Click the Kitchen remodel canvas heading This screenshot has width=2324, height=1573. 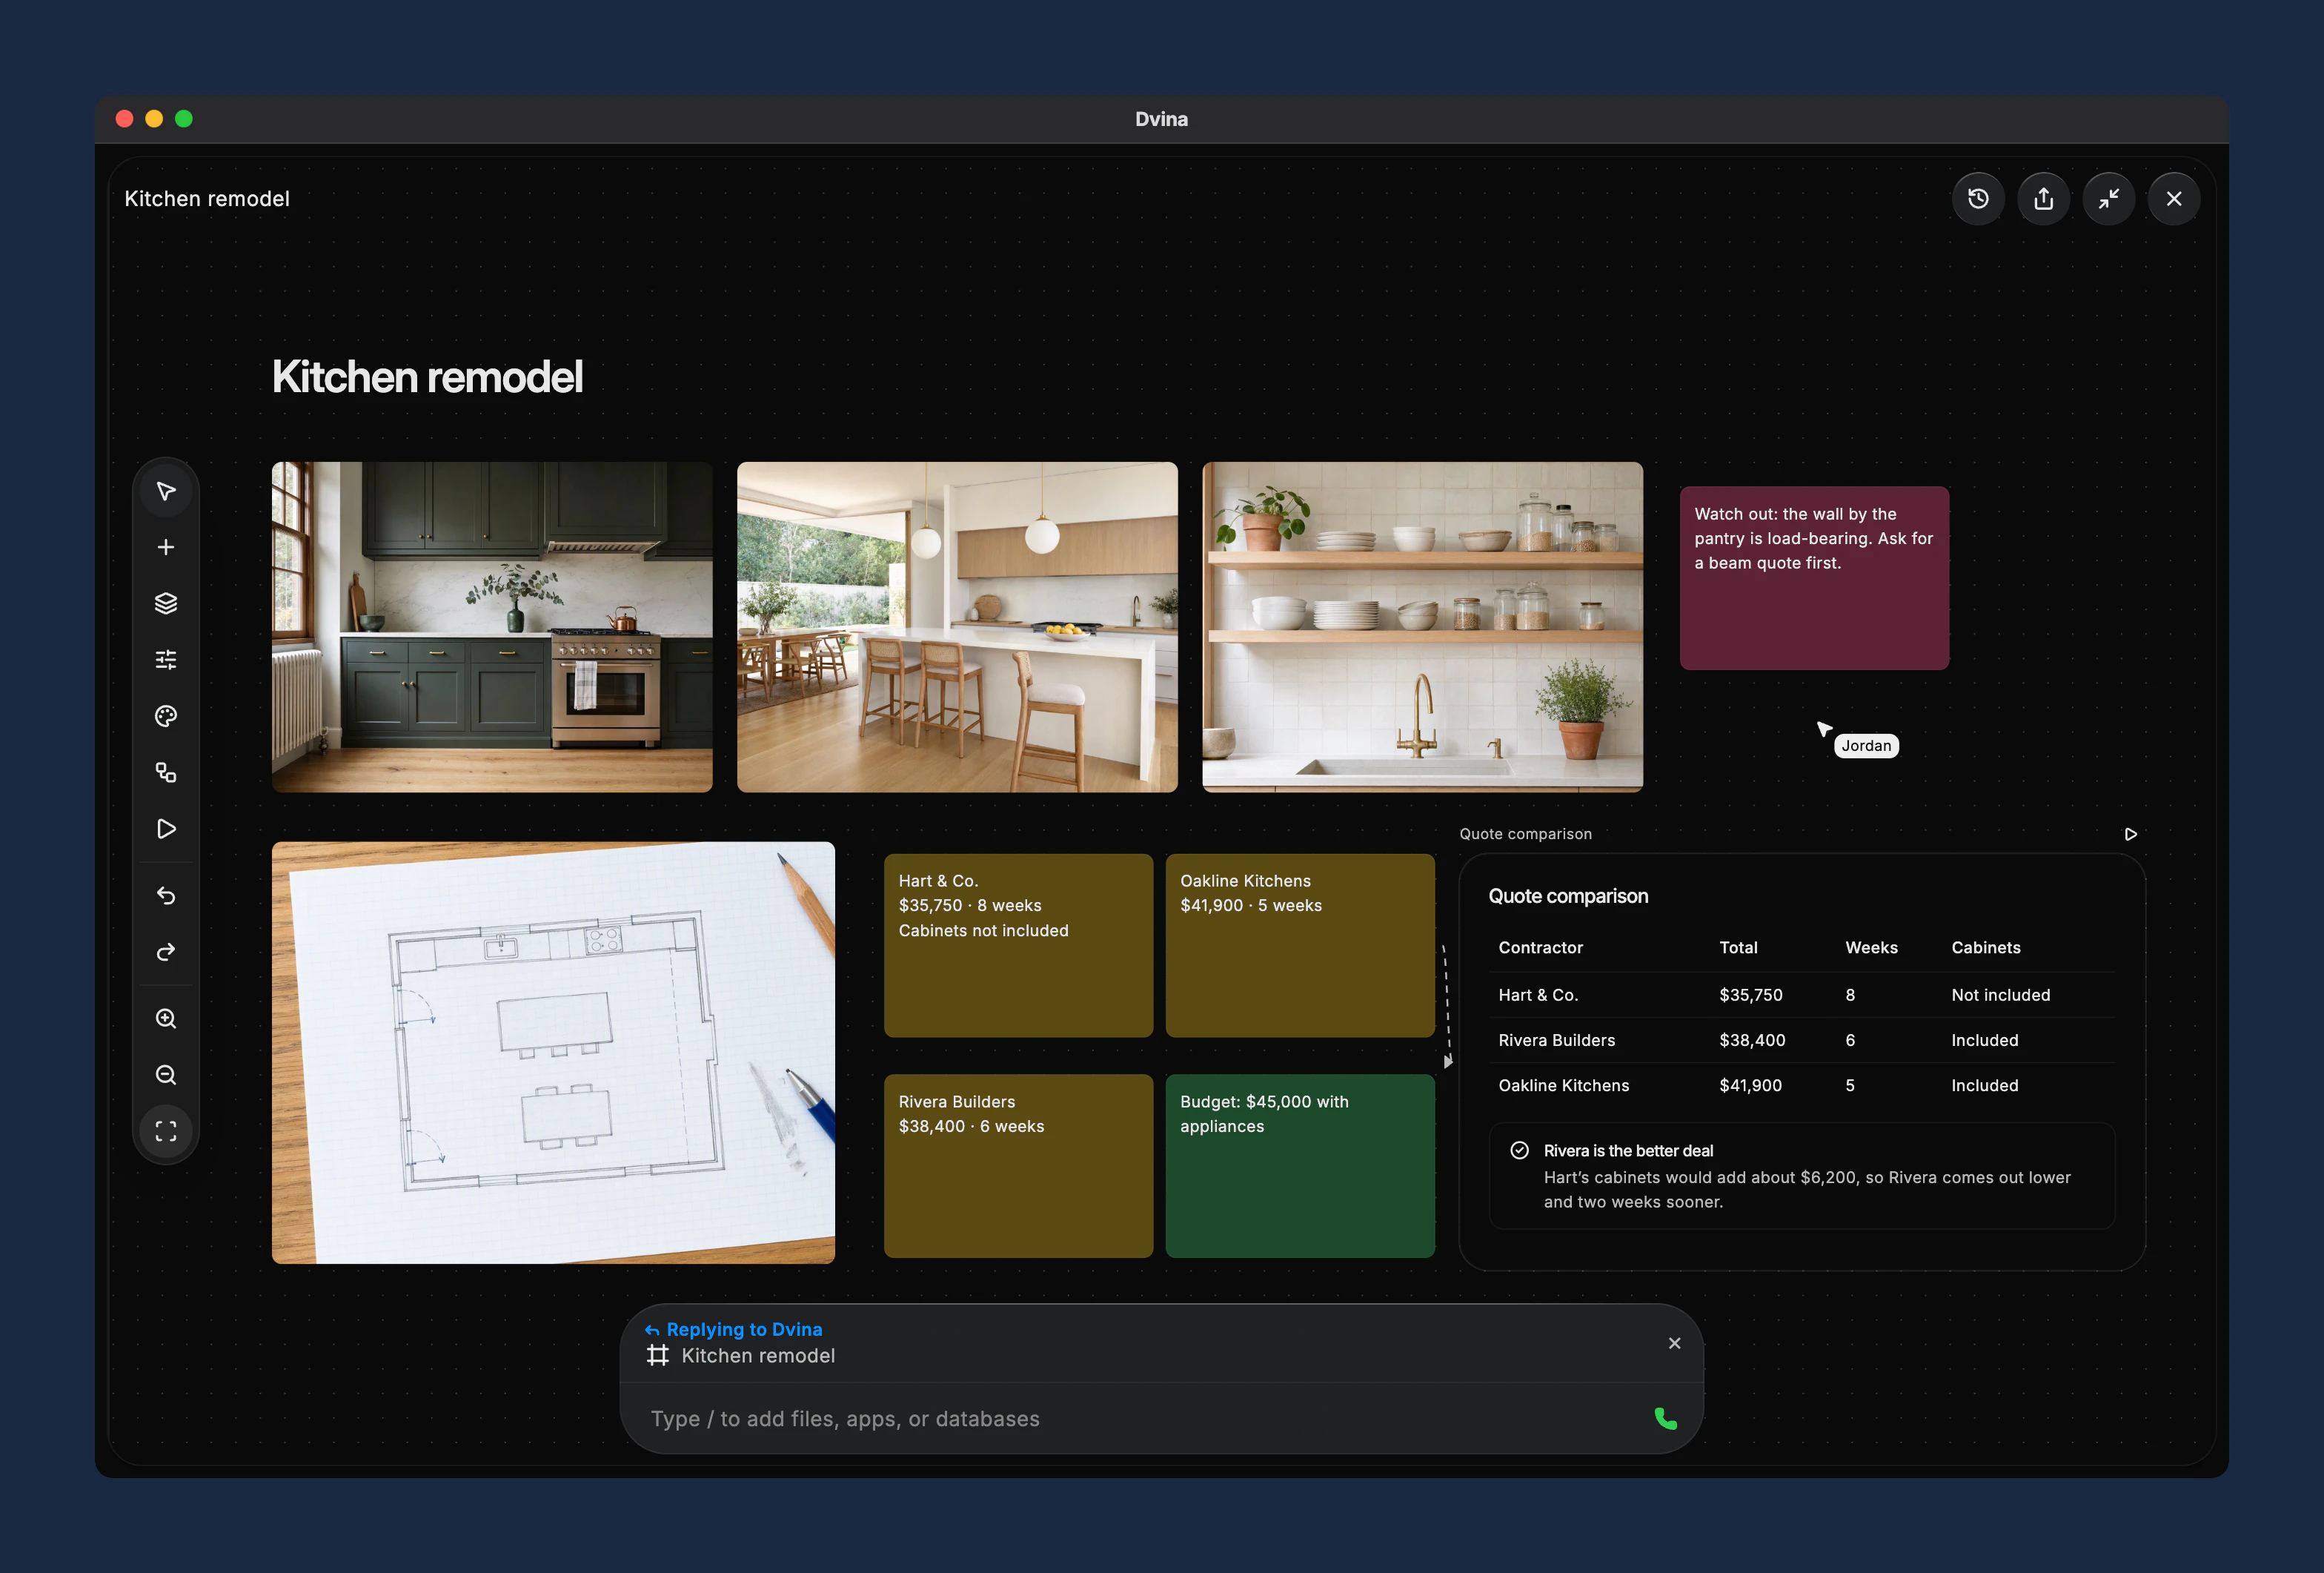[x=427, y=377]
